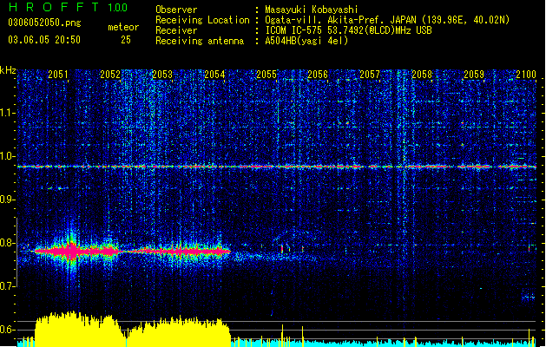This screenshot has height=347, width=546.
Task: Click the 2052 time marker
Action: [x=110, y=74]
